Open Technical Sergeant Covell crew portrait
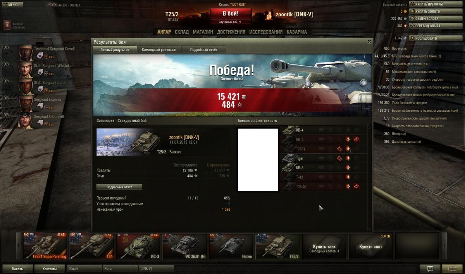This screenshot has height=274, width=465. pyautogui.click(x=26, y=52)
